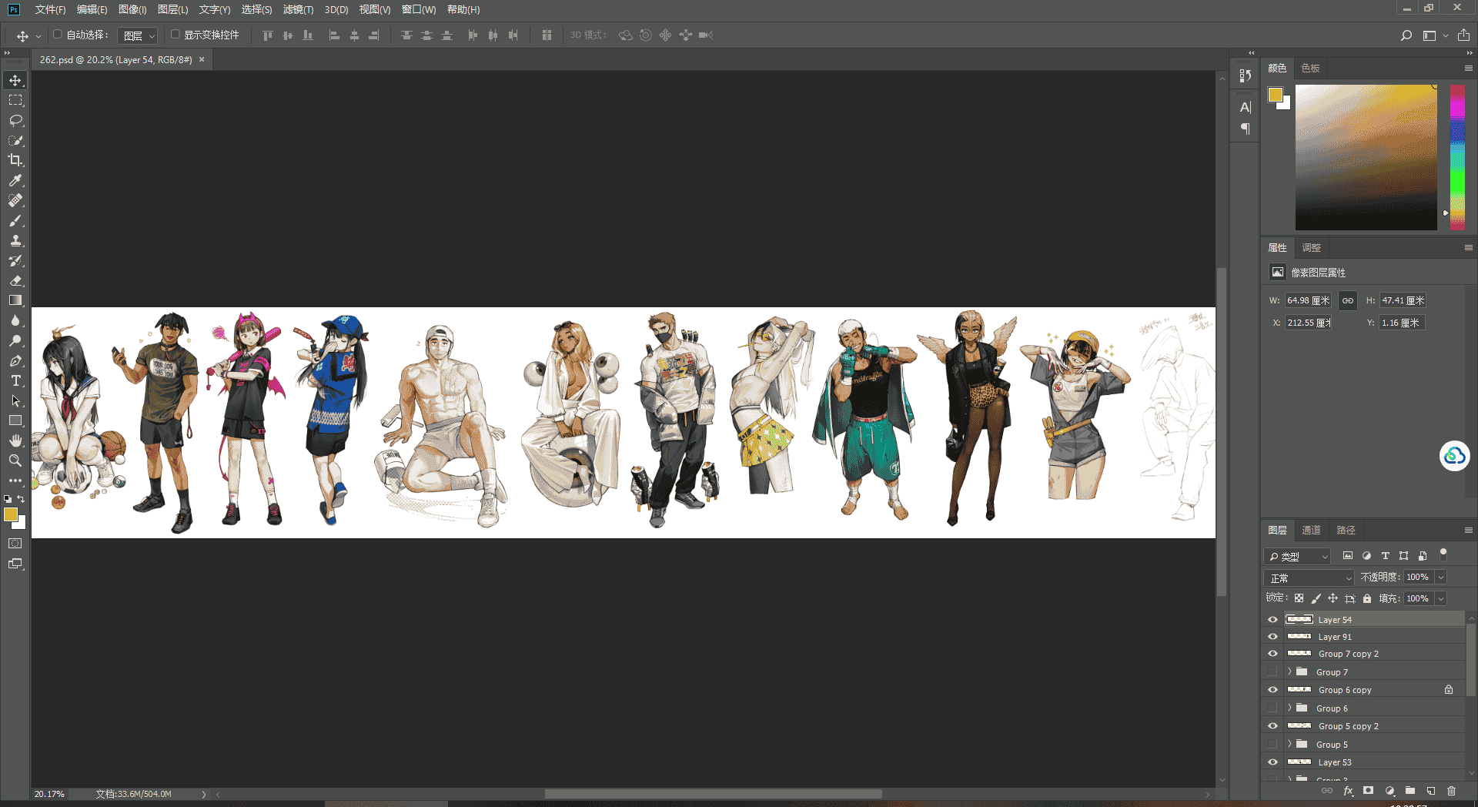
Task: Delete layer using trash icon
Action: [1451, 791]
